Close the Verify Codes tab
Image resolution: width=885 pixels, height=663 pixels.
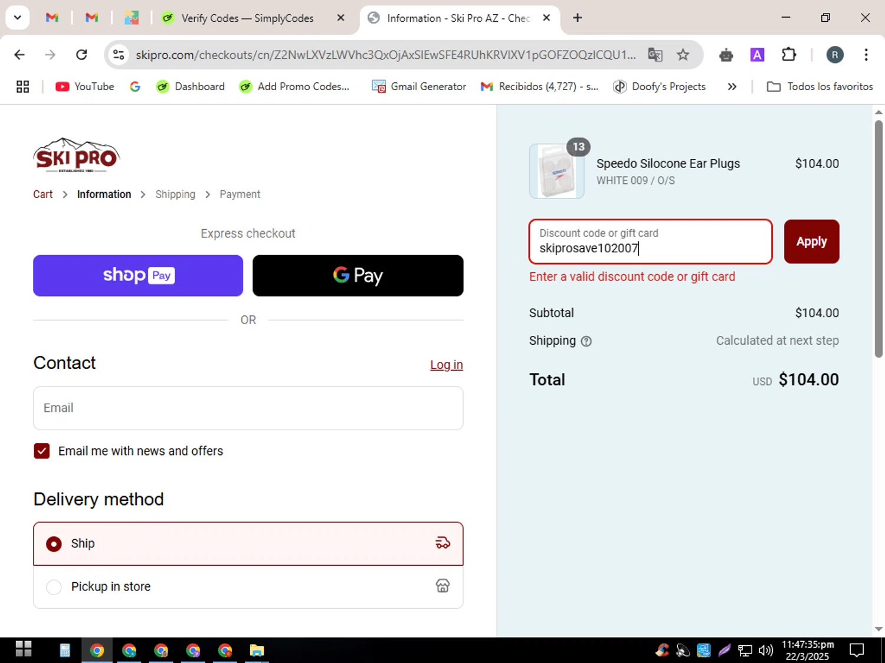[x=340, y=18]
